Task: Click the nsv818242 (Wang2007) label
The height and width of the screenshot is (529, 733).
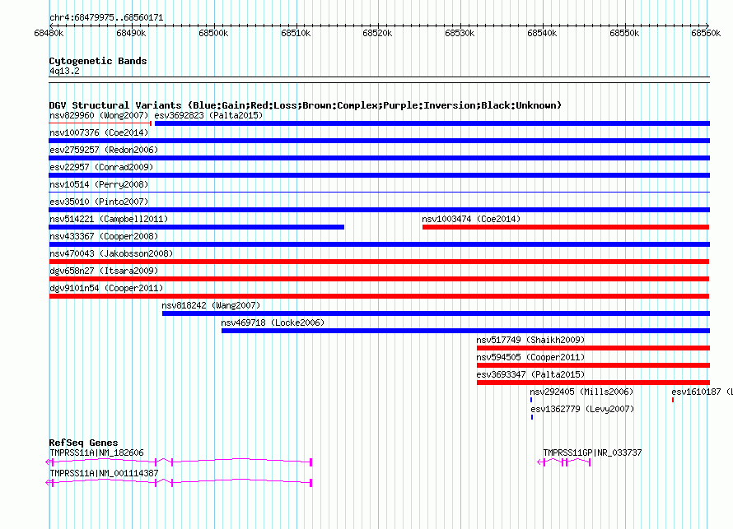Action: coord(211,305)
